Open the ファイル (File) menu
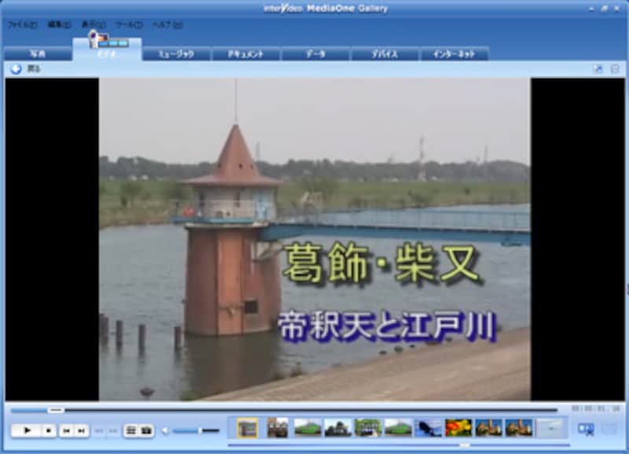Image resolution: width=629 pixels, height=454 pixels. point(23,25)
